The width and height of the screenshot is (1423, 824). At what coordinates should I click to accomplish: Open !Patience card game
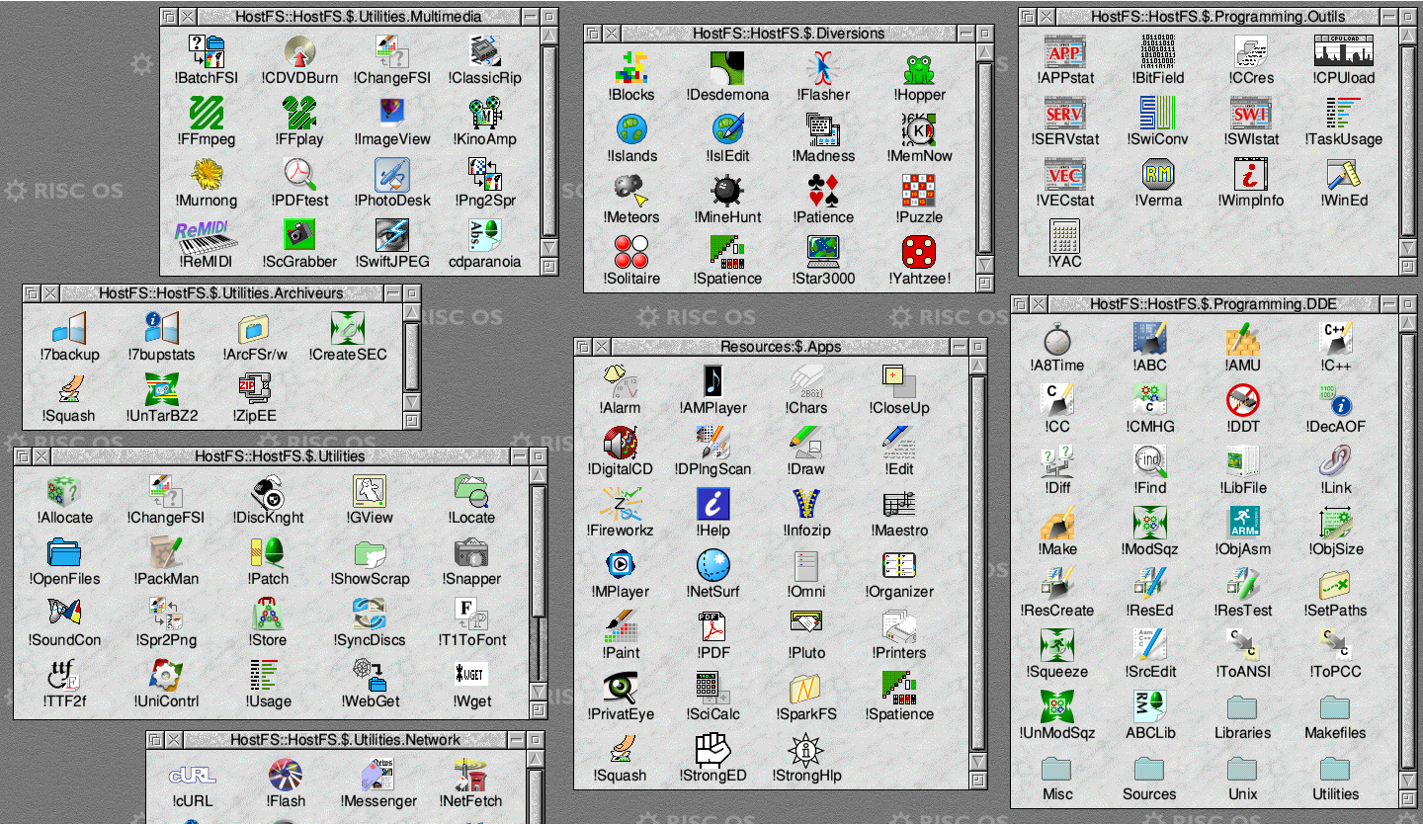[x=823, y=192]
